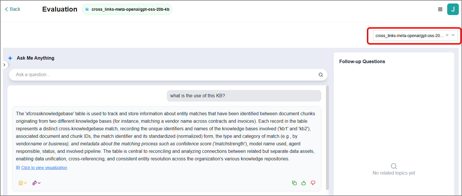Open the knowledge base selector dropdown arrow
The width and height of the screenshot is (462, 196).
coord(453,35)
